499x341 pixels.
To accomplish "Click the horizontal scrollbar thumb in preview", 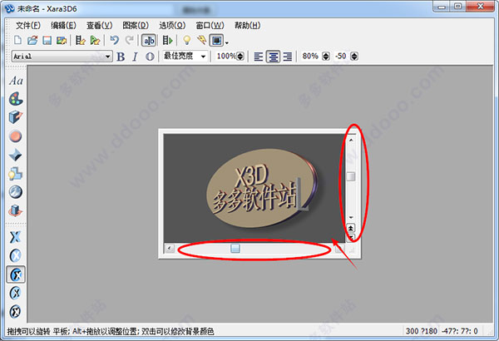I will (x=235, y=248).
